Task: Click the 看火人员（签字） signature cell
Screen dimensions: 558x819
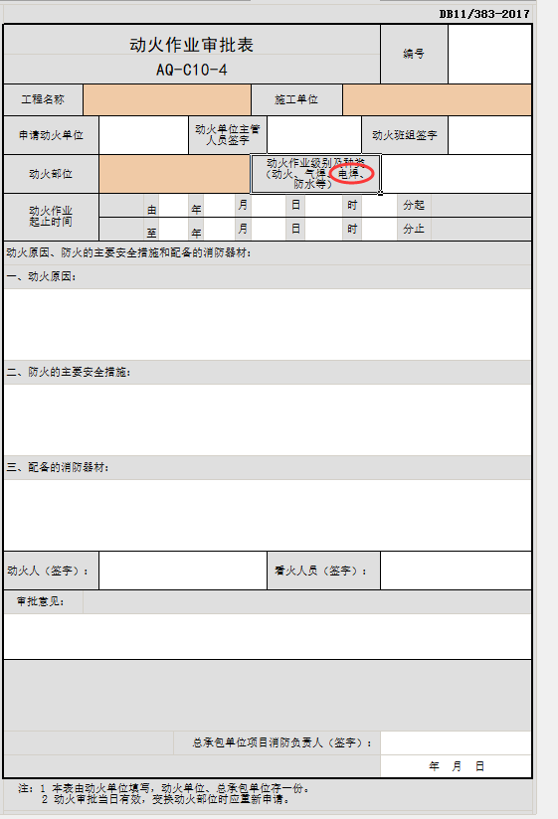Action: (457, 571)
